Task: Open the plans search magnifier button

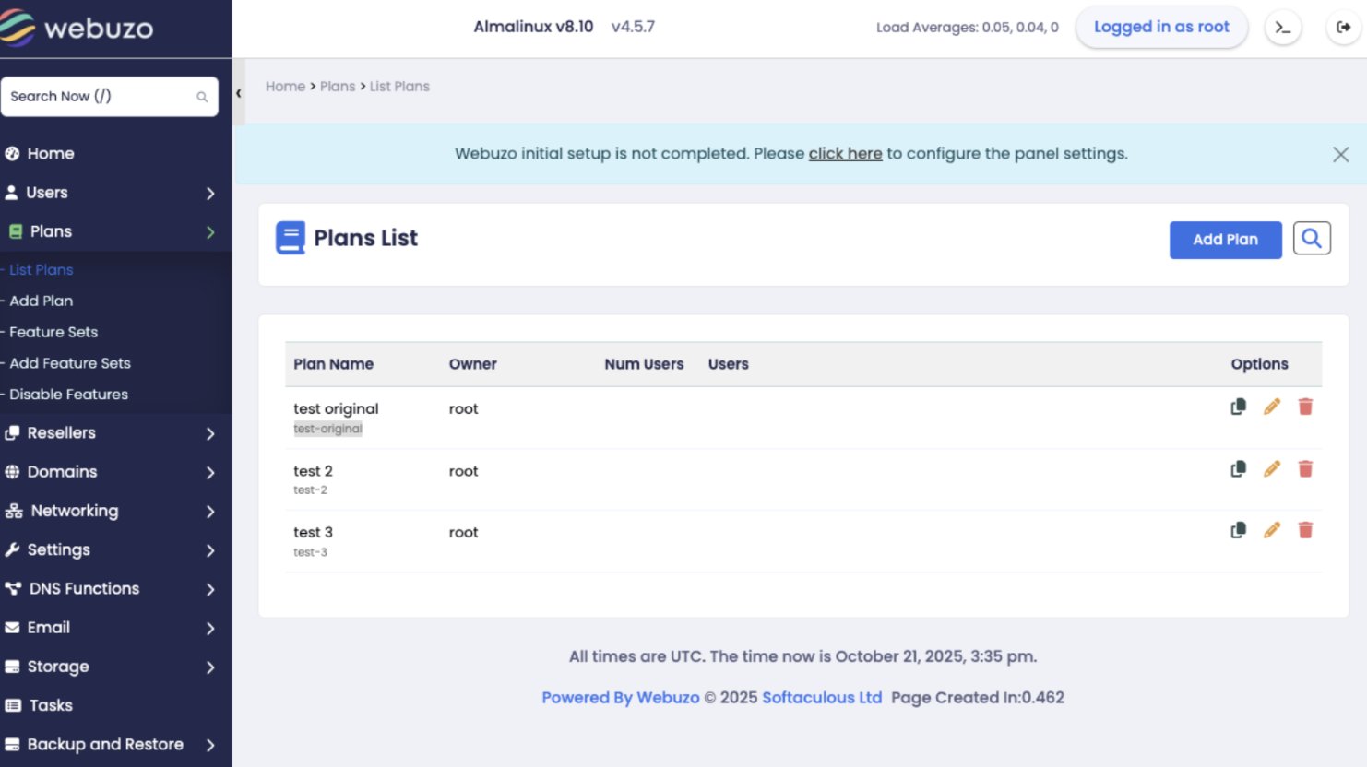Action: click(x=1312, y=239)
